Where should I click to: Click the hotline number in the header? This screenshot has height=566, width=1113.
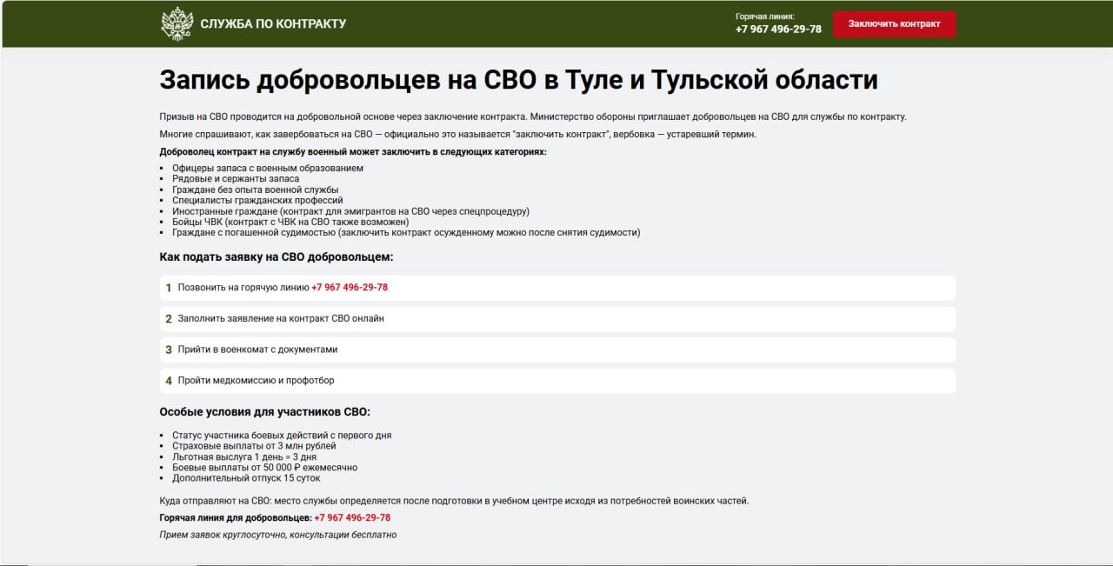click(778, 29)
